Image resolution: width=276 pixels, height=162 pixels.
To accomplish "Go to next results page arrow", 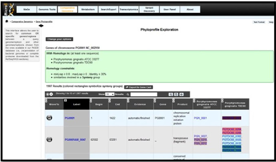I will point(51,94).
